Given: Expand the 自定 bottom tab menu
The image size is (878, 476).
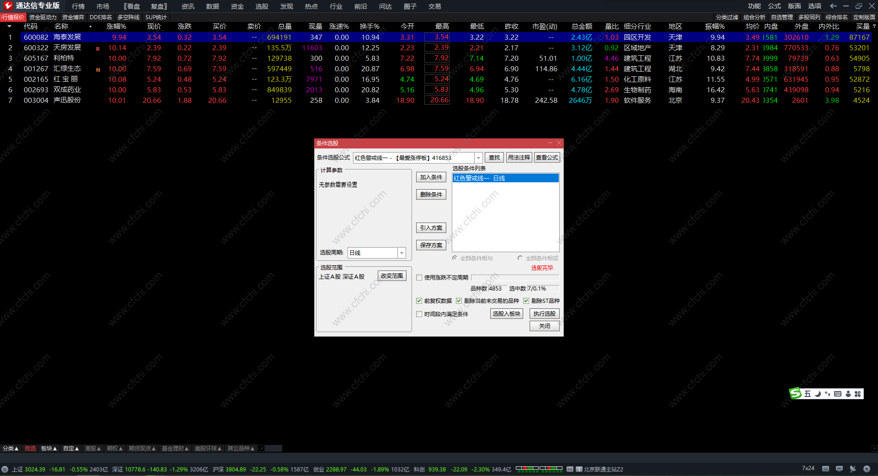Looking at the screenshot, I should tap(71, 449).
